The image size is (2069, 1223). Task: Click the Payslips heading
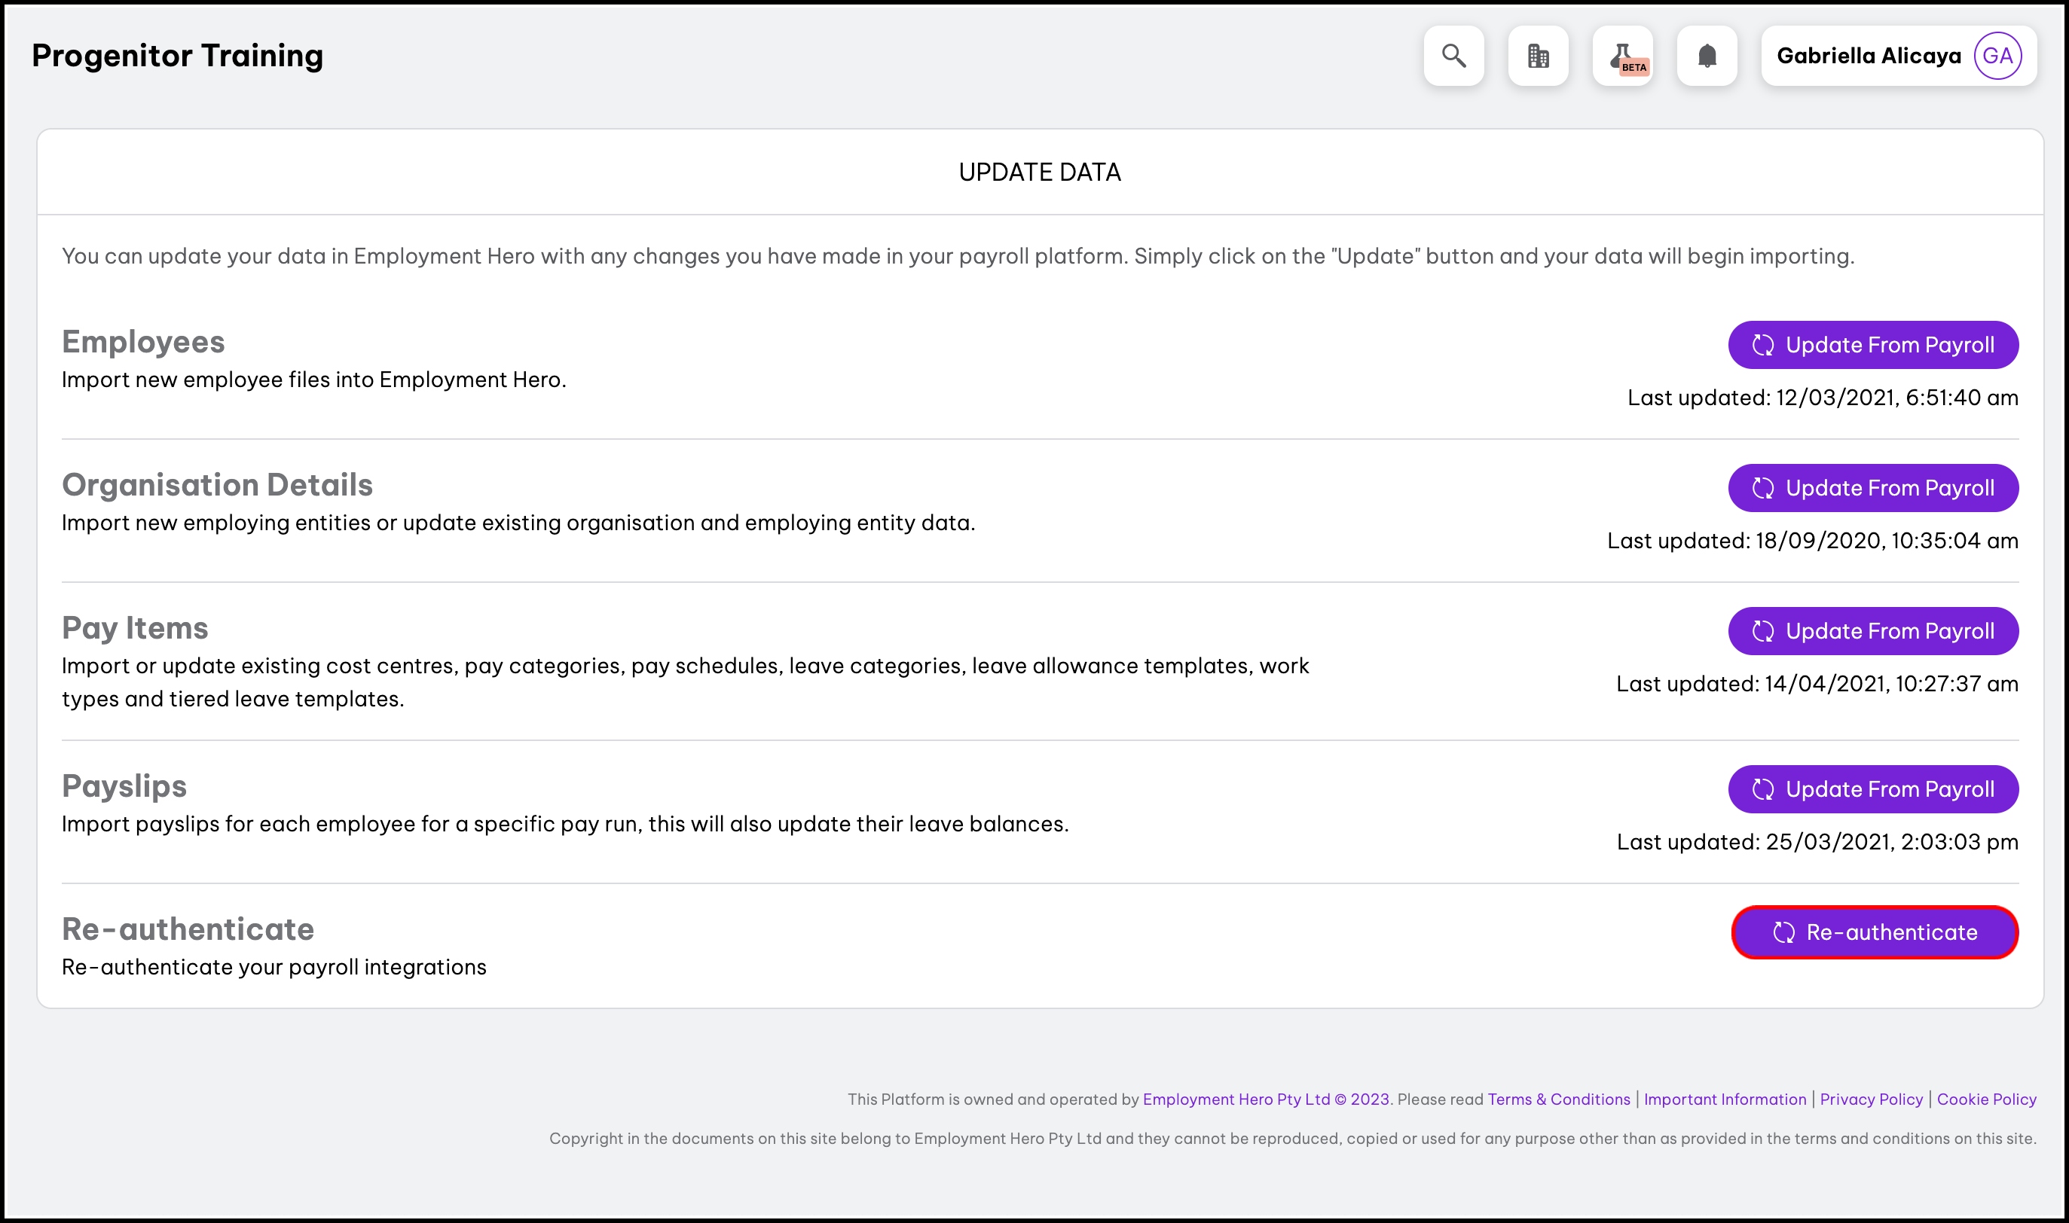(124, 786)
